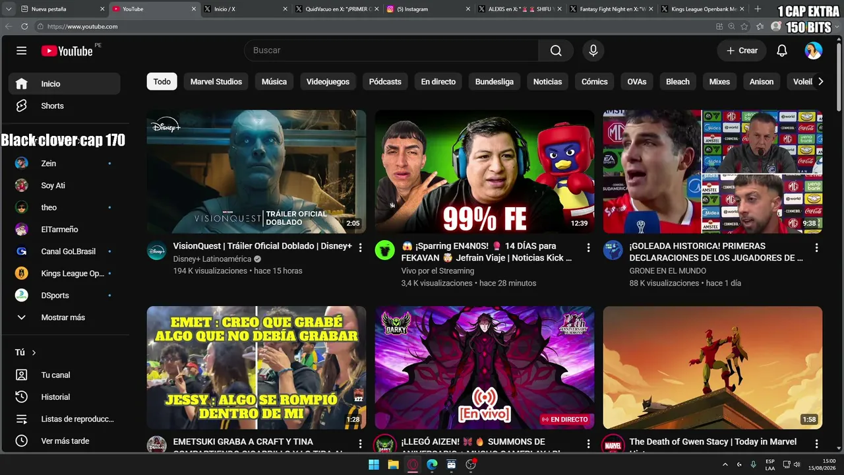844x475 pixels.
Task: Start voice search with the microphone
Action: coord(593,51)
